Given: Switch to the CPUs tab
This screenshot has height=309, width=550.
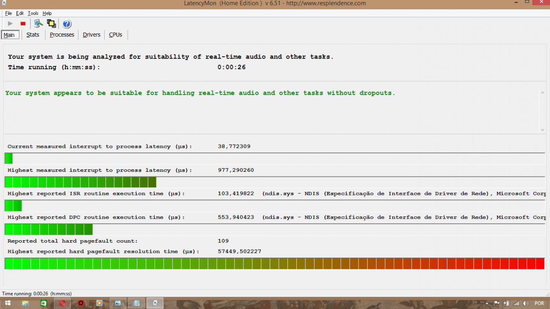Looking at the screenshot, I should click(115, 35).
